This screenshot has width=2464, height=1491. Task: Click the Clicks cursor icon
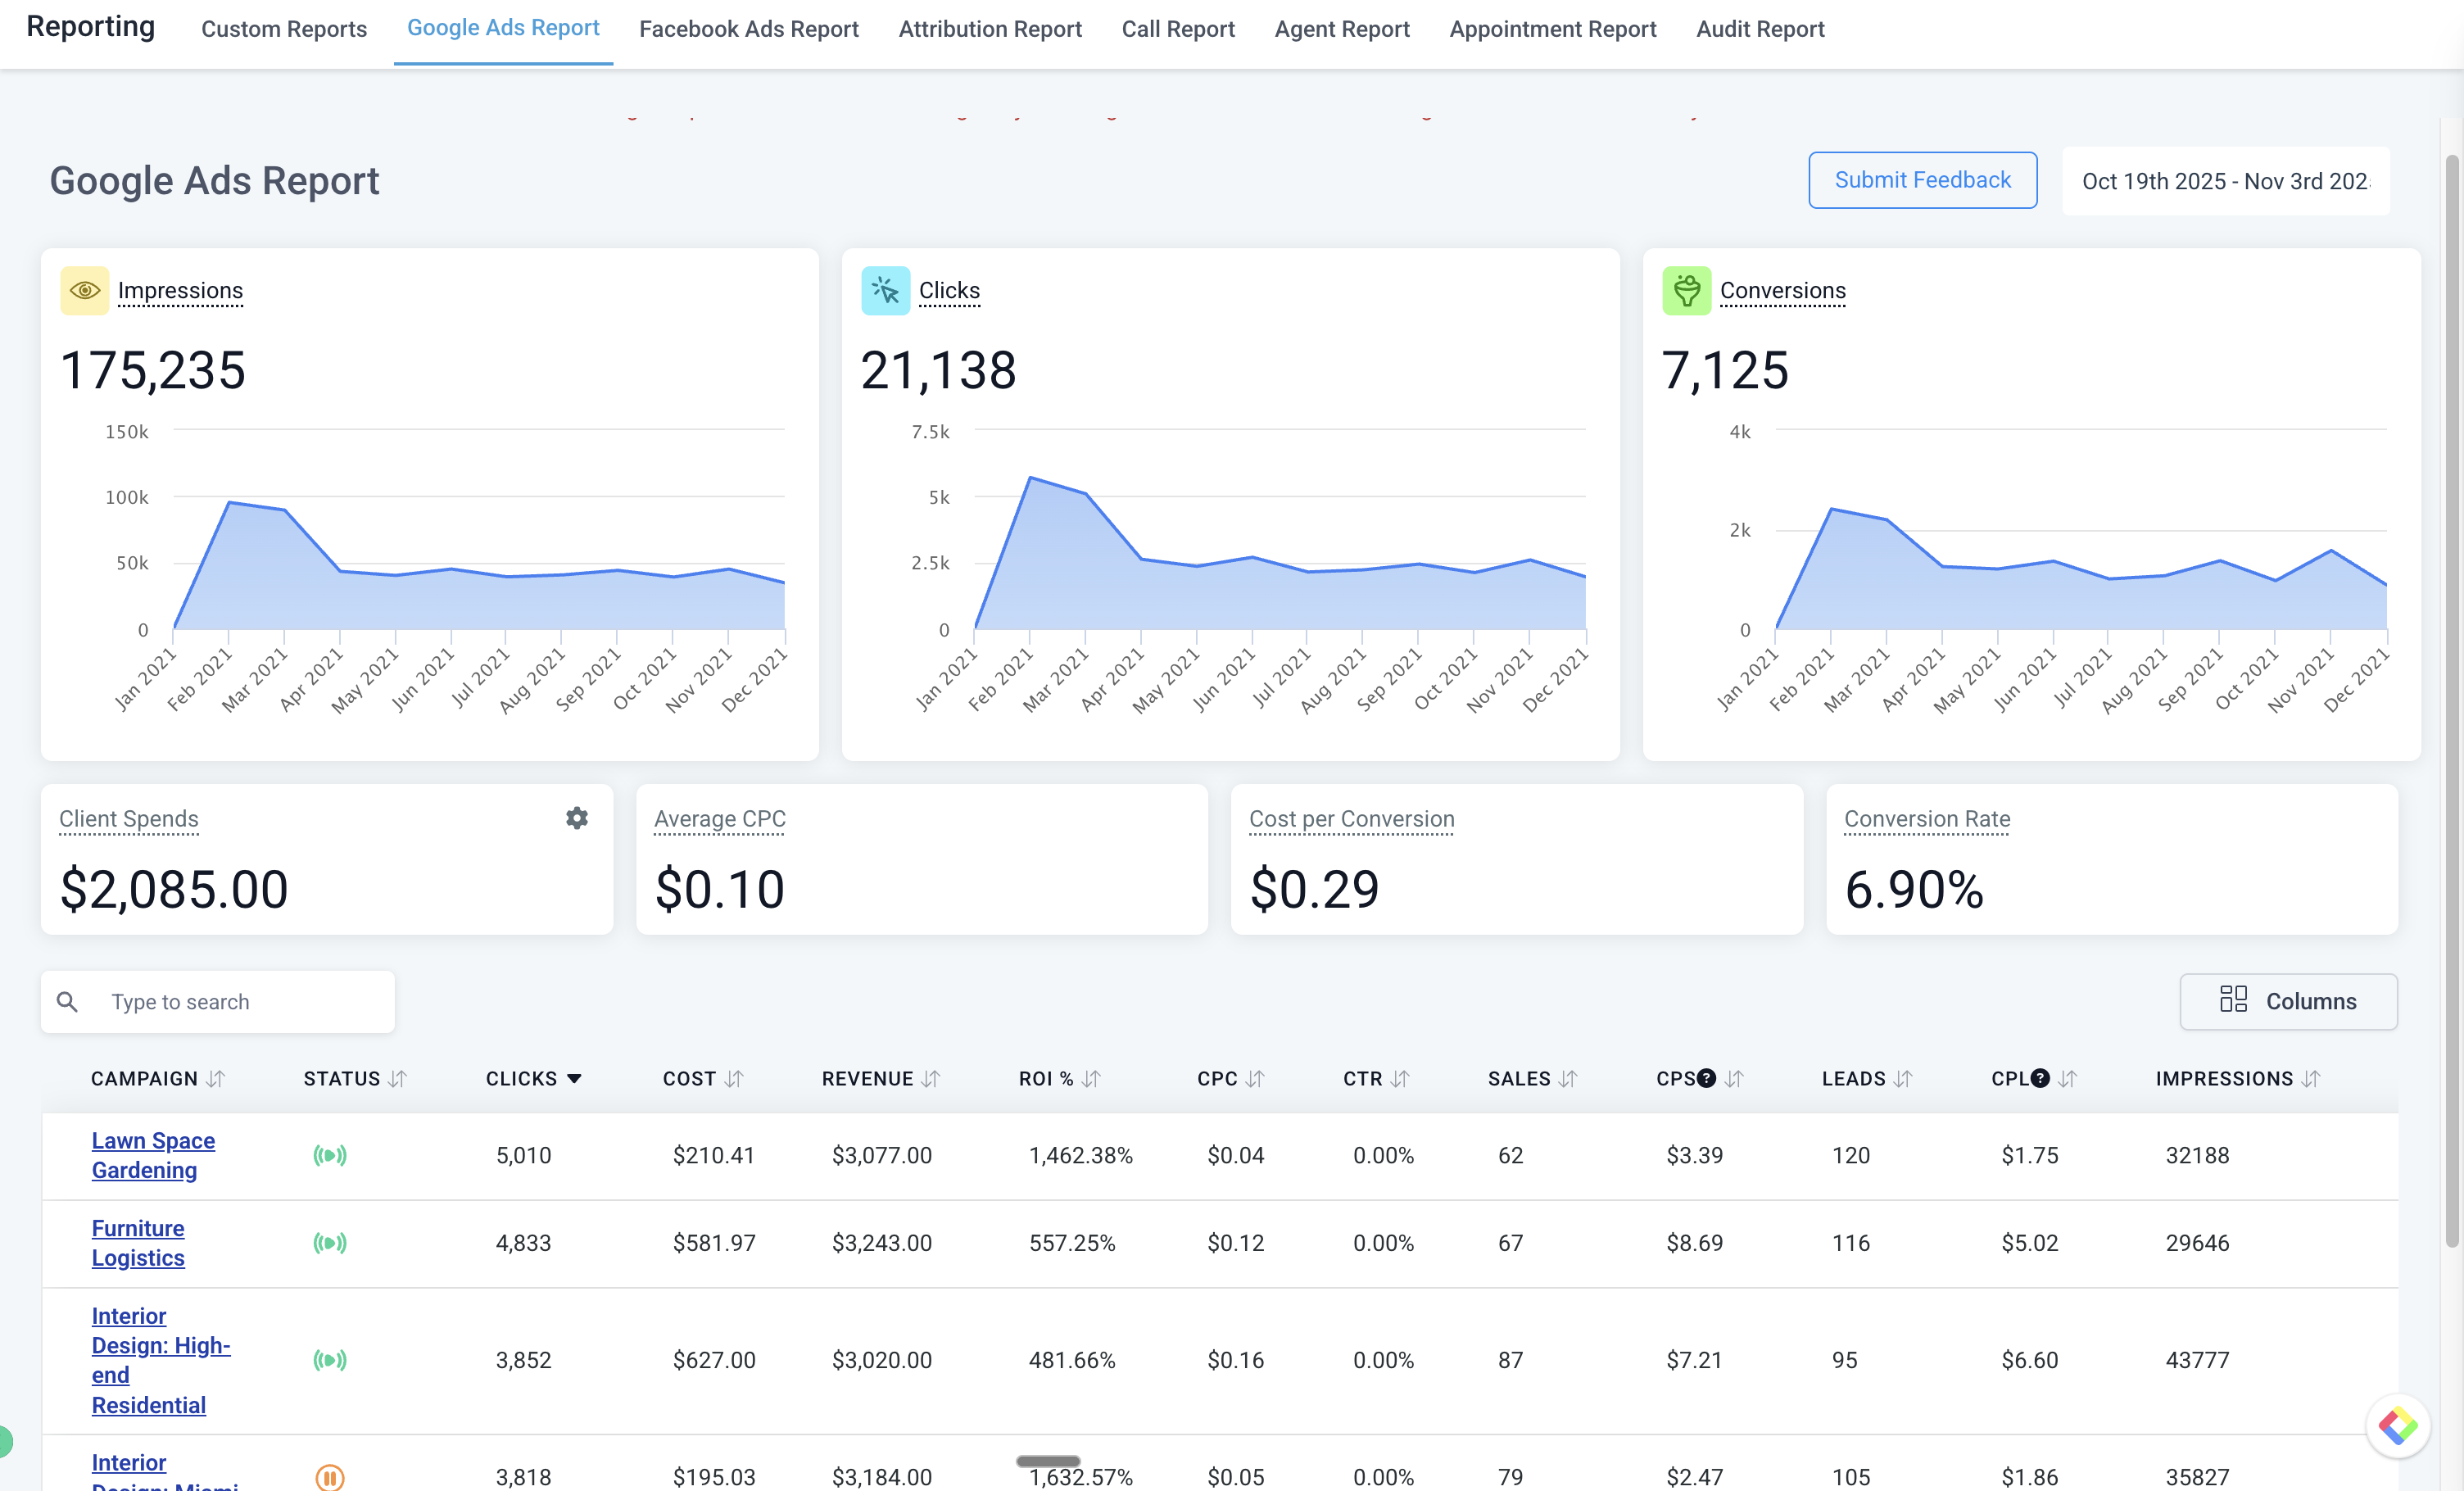[x=886, y=290]
